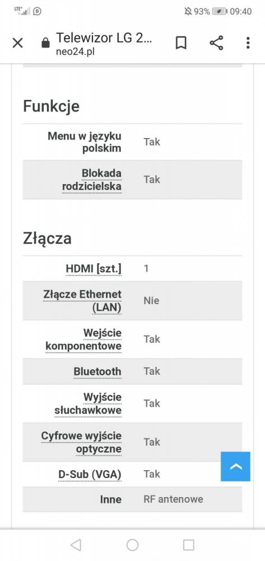
Task: Tap the battery status icon
Action: click(x=220, y=11)
